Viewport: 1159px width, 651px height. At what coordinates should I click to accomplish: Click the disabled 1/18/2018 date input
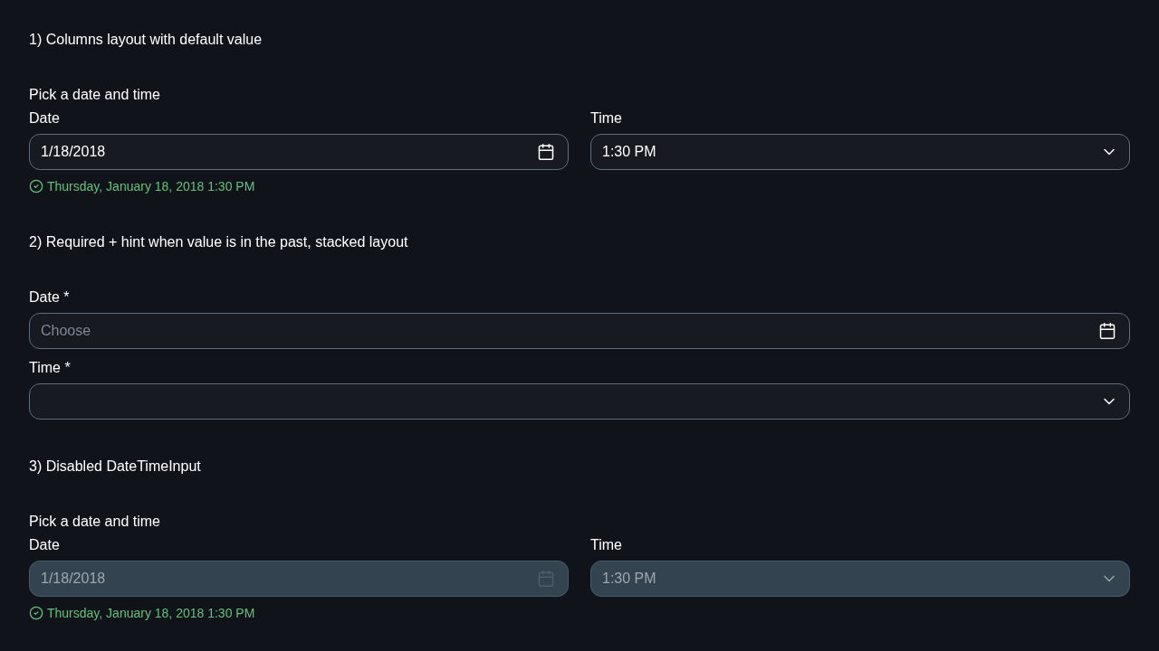(x=299, y=579)
